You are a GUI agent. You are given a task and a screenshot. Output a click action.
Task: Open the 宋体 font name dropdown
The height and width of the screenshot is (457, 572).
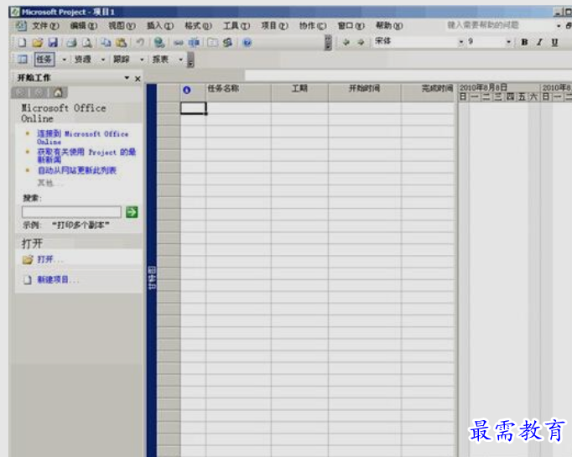[x=461, y=42]
